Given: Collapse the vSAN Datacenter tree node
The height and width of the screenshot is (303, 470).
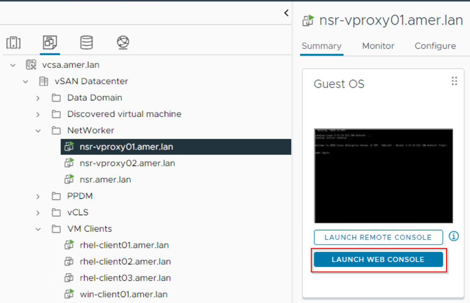Looking at the screenshot, I should click(26, 81).
